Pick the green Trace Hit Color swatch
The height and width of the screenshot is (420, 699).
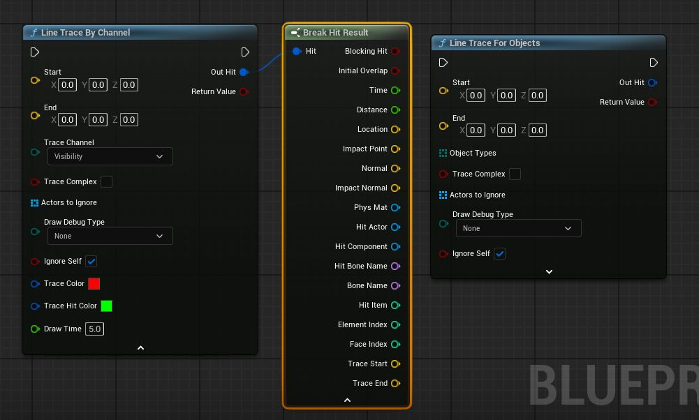coord(107,306)
